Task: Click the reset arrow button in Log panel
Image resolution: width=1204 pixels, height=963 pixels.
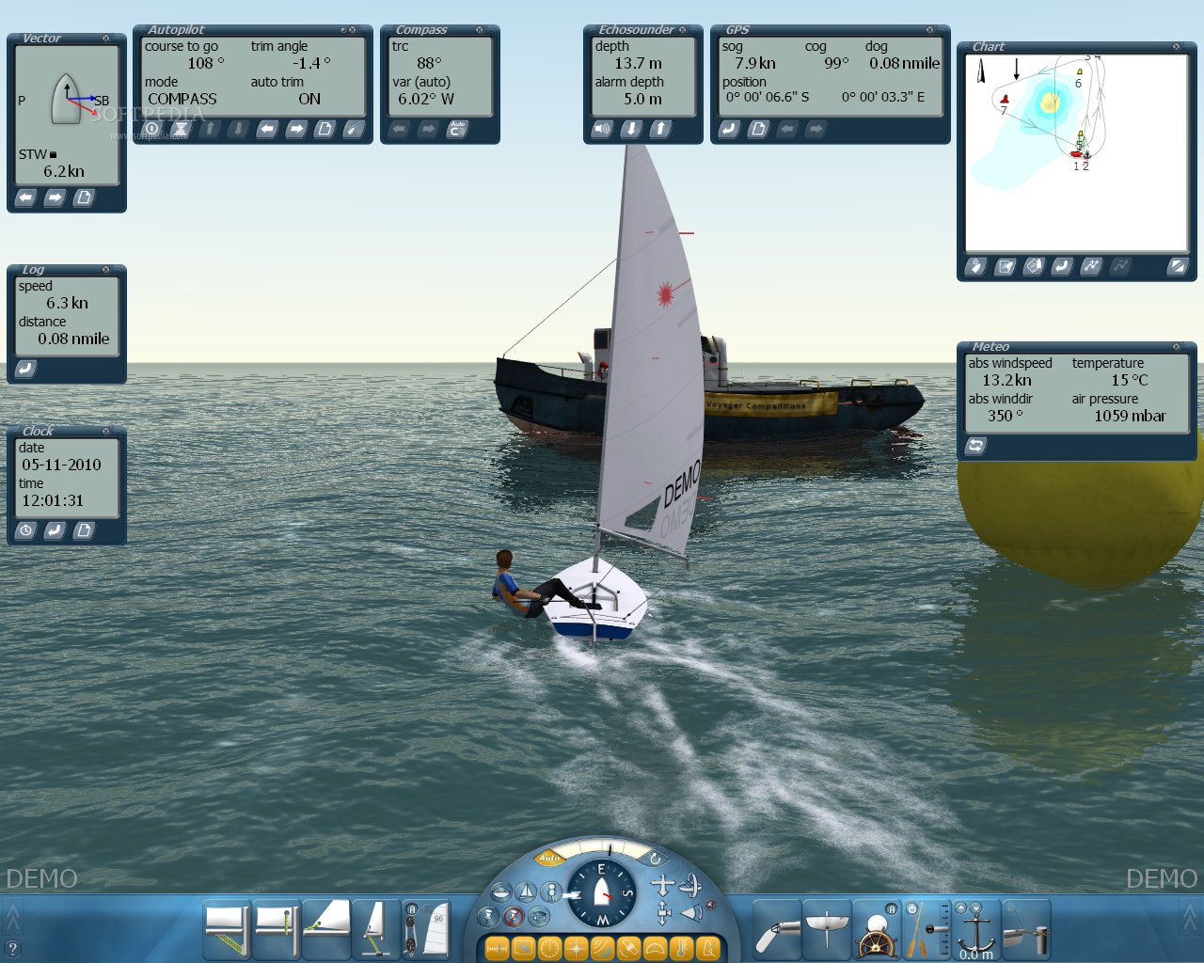Action: (26, 369)
